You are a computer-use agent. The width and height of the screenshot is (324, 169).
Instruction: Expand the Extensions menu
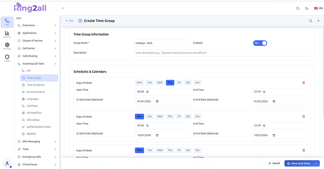pyautogui.click(x=37, y=25)
